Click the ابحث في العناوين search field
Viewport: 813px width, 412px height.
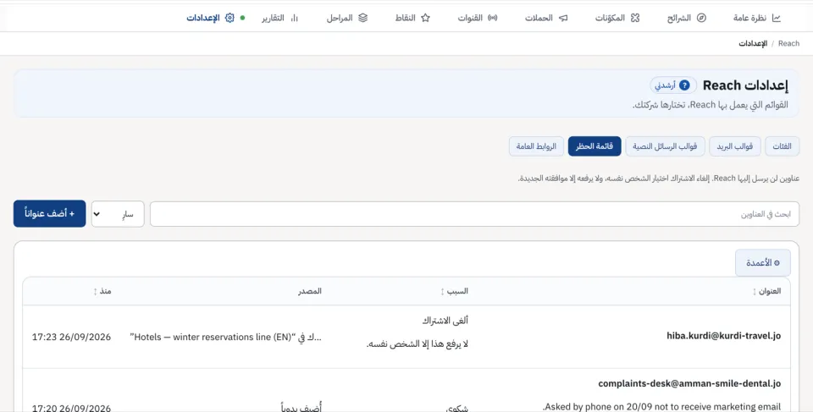(474, 214)
